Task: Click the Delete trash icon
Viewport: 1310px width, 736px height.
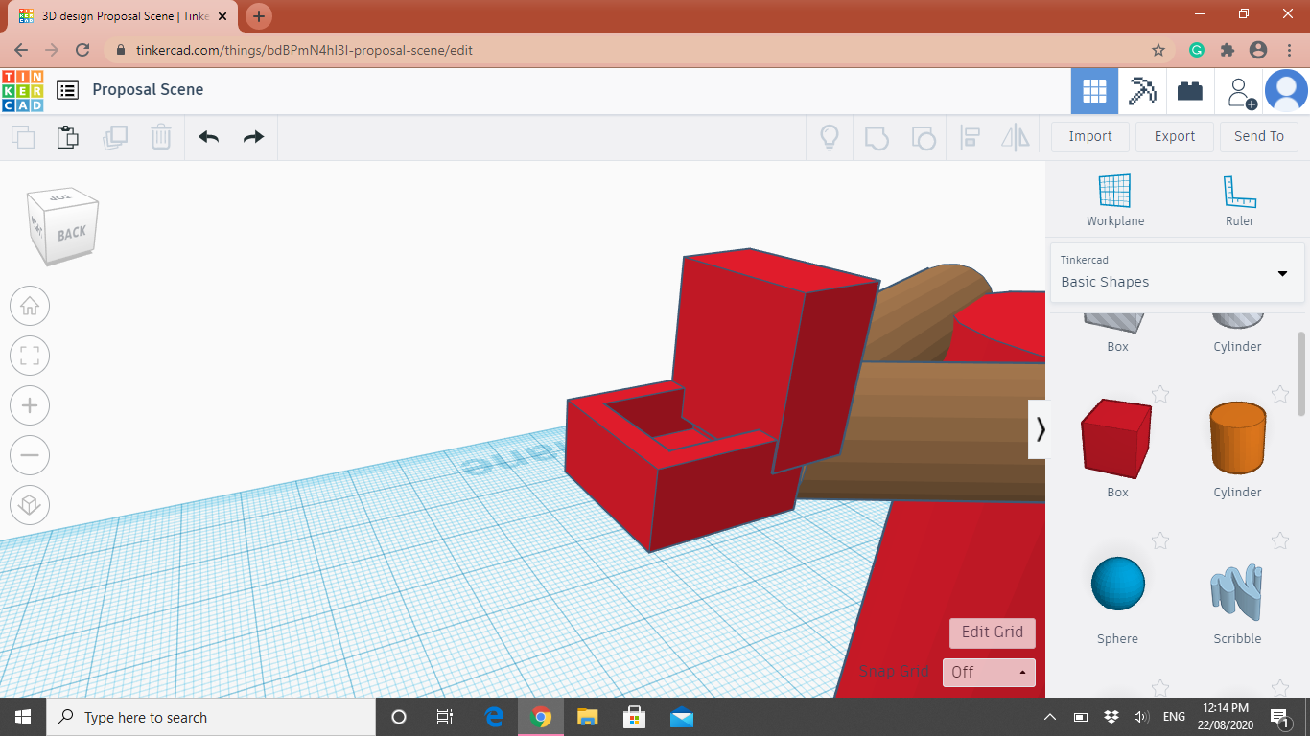Action: point(160,137)
